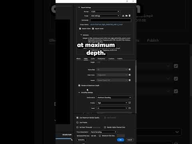Click the preview timeline out-point marker
The image size is (192, 144).
click(72, 140)
